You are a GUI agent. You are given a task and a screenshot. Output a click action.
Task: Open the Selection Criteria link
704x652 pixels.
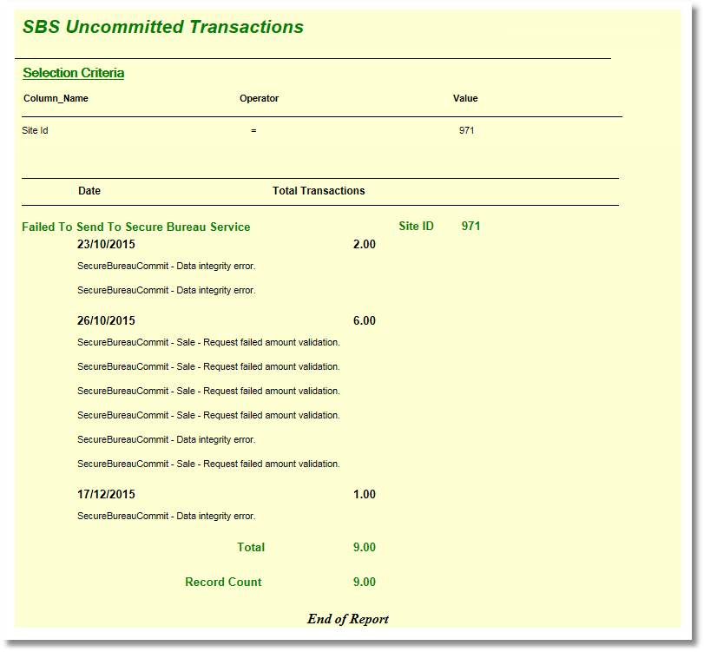pos(72,73)
